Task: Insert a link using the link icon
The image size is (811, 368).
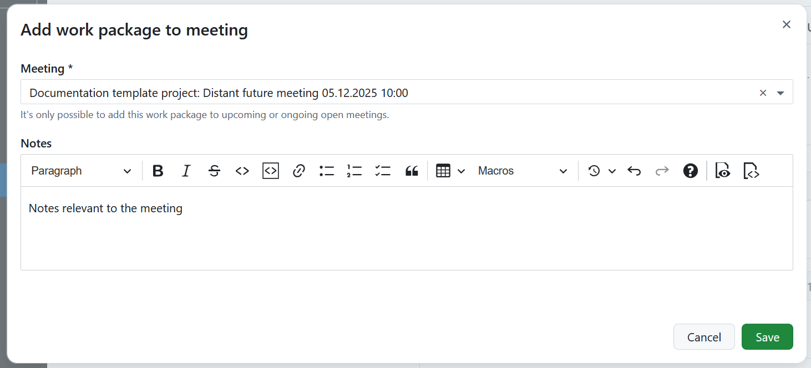Action: click(x=298, y=171)
